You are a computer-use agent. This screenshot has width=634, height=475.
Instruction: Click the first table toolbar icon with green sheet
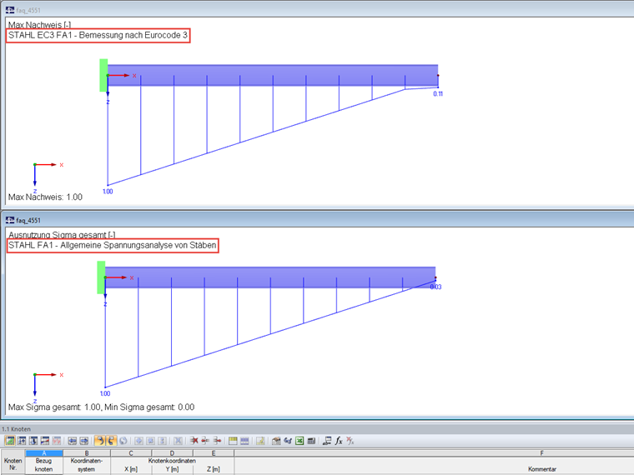[10, 441]
